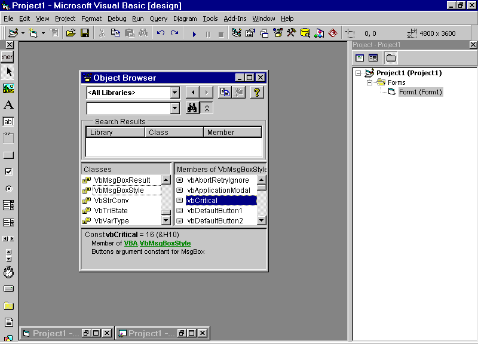Open the File menu
The image size is (478, 344).
click(8, 19)
